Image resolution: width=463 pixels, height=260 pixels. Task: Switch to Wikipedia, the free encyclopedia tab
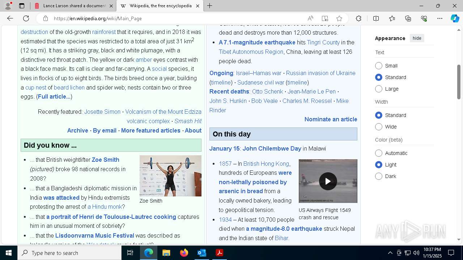click(x=160, y=6)
